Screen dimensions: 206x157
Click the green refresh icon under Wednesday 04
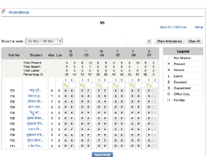click(99, 85)
